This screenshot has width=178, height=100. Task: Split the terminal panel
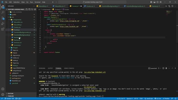(x=163, y=68)
